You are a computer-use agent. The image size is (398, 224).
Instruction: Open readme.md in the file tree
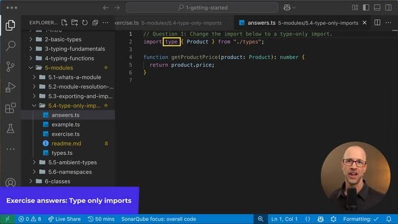[x=68, y=144]
